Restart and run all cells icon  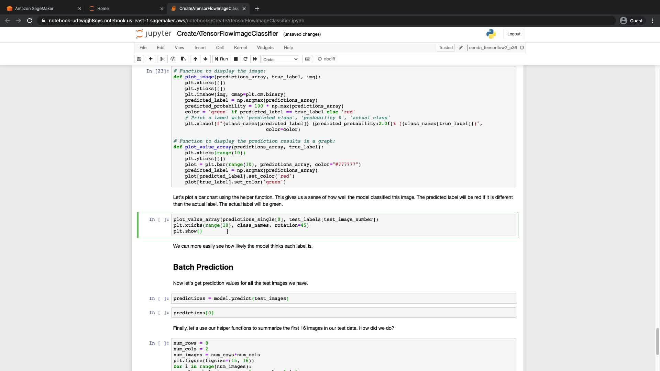click(x=255, y=59)
